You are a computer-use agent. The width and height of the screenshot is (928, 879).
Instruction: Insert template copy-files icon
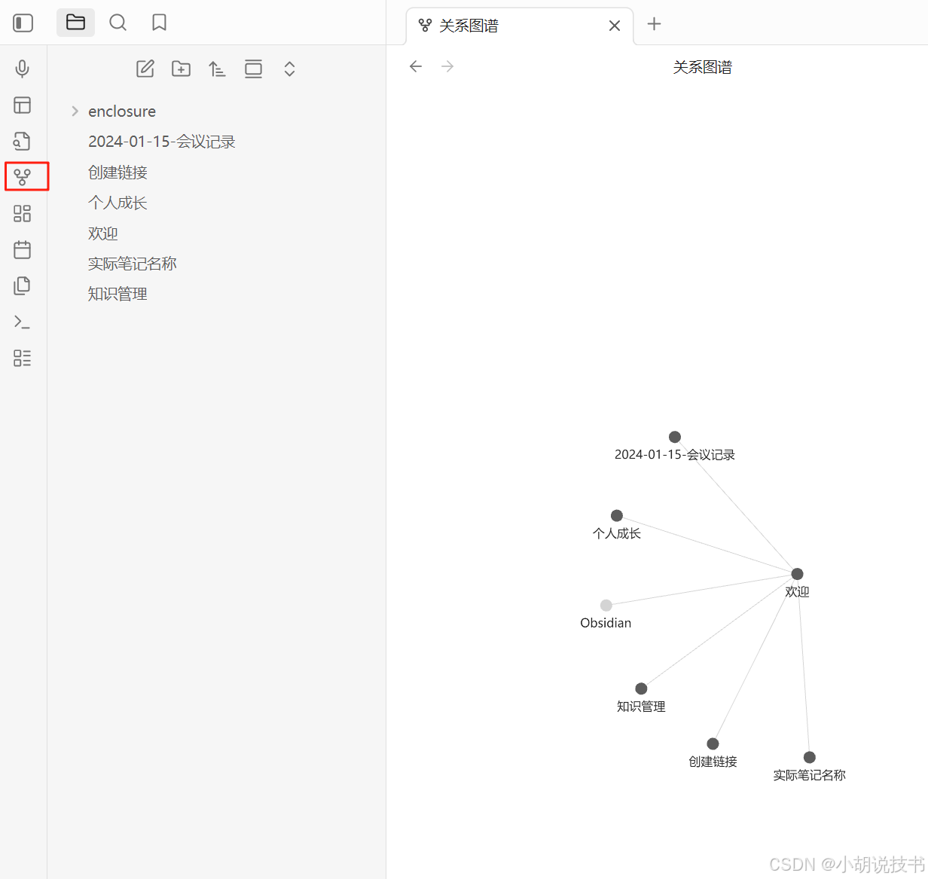click(23, 285)
